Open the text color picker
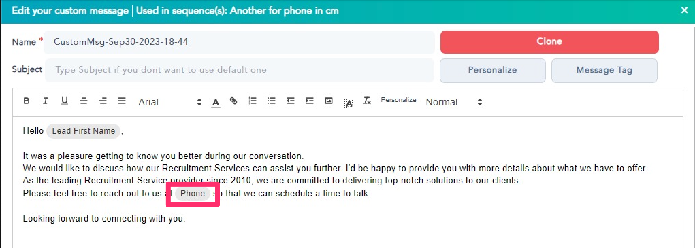Screen dimensions: 695x248 click(216, 102)
